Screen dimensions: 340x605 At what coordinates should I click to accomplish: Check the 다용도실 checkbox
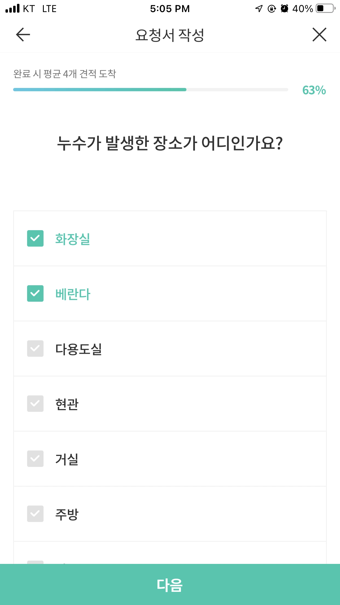click(x=35, y=349)
